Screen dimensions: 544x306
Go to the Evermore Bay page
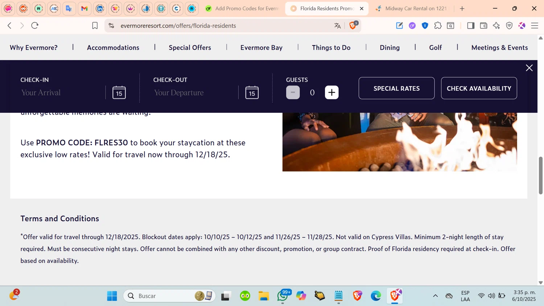261,47
